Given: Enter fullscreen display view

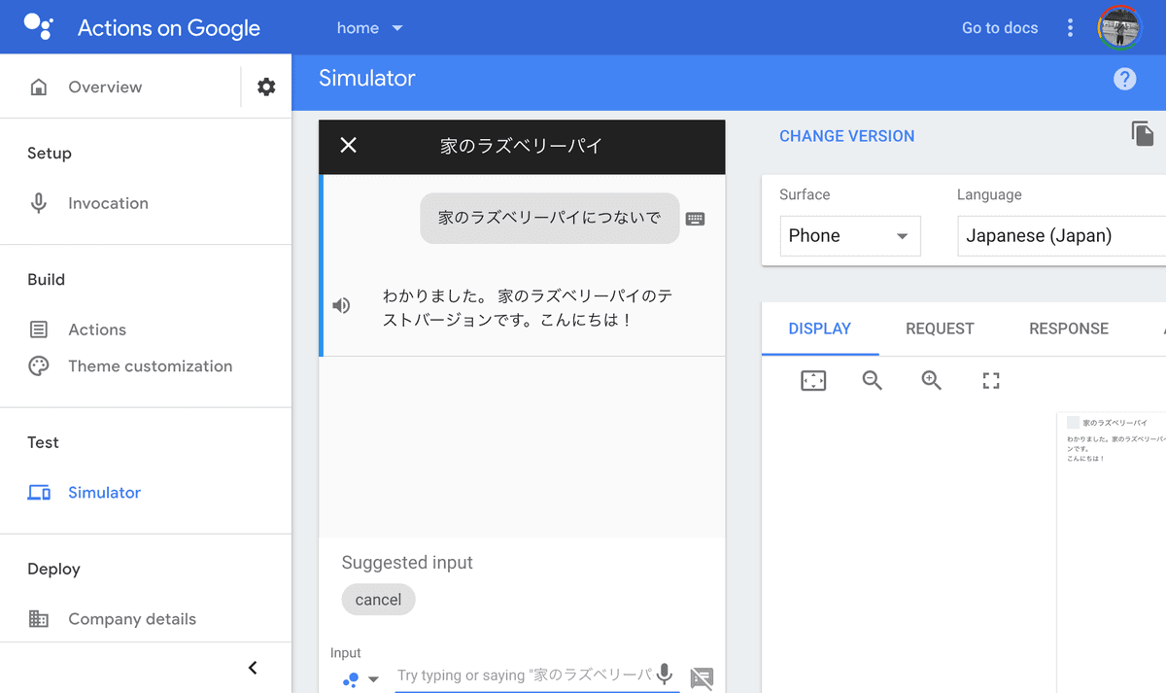Looking at the screenshot, I should 990,381.
